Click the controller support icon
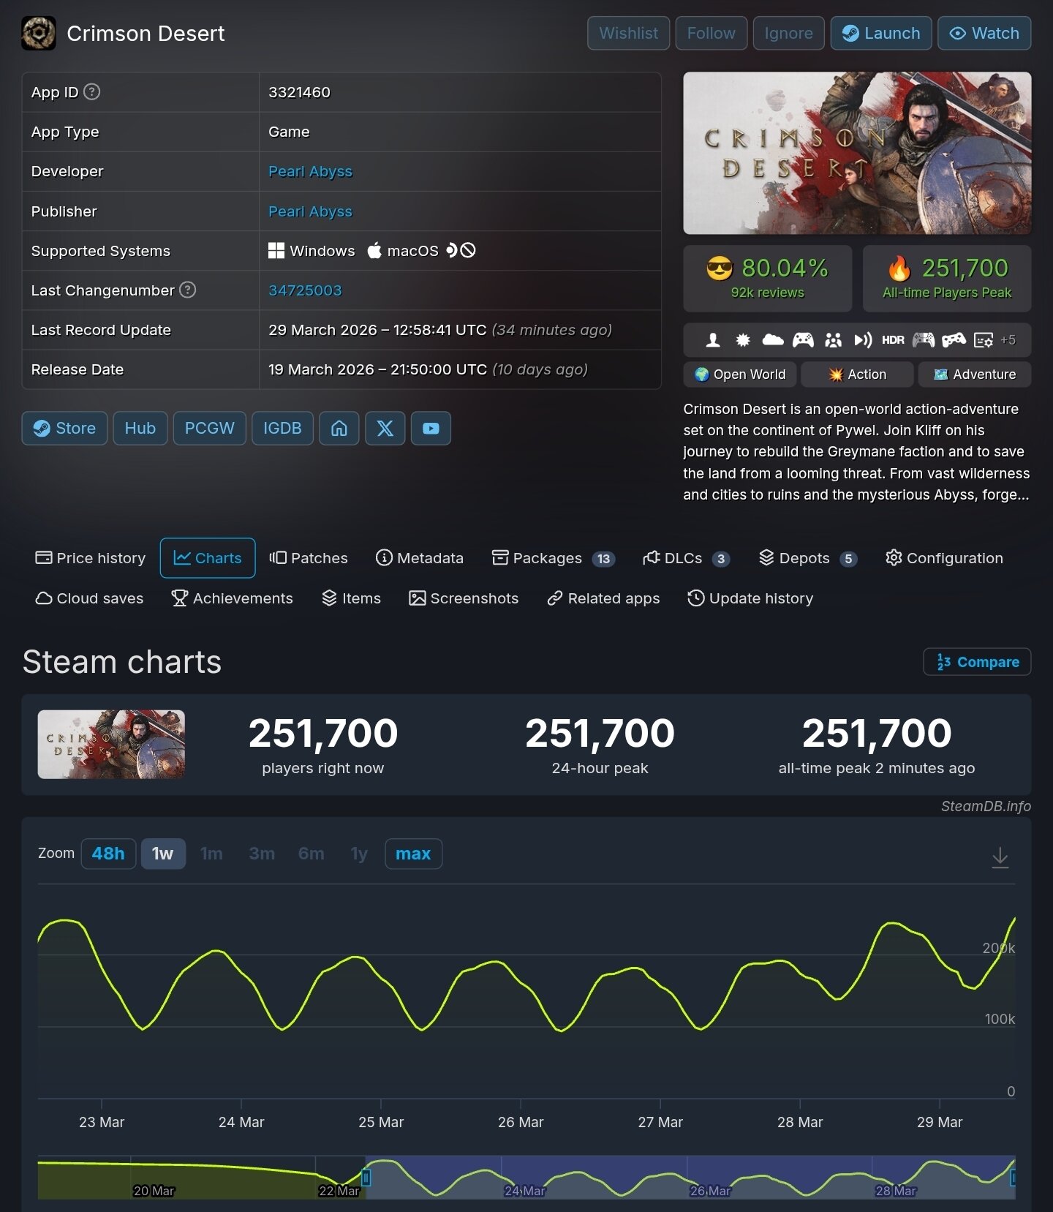 click(803, 340)
